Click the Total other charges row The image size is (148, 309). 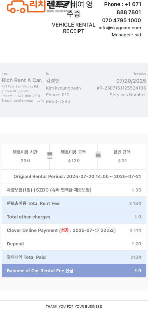coord(74,217)
